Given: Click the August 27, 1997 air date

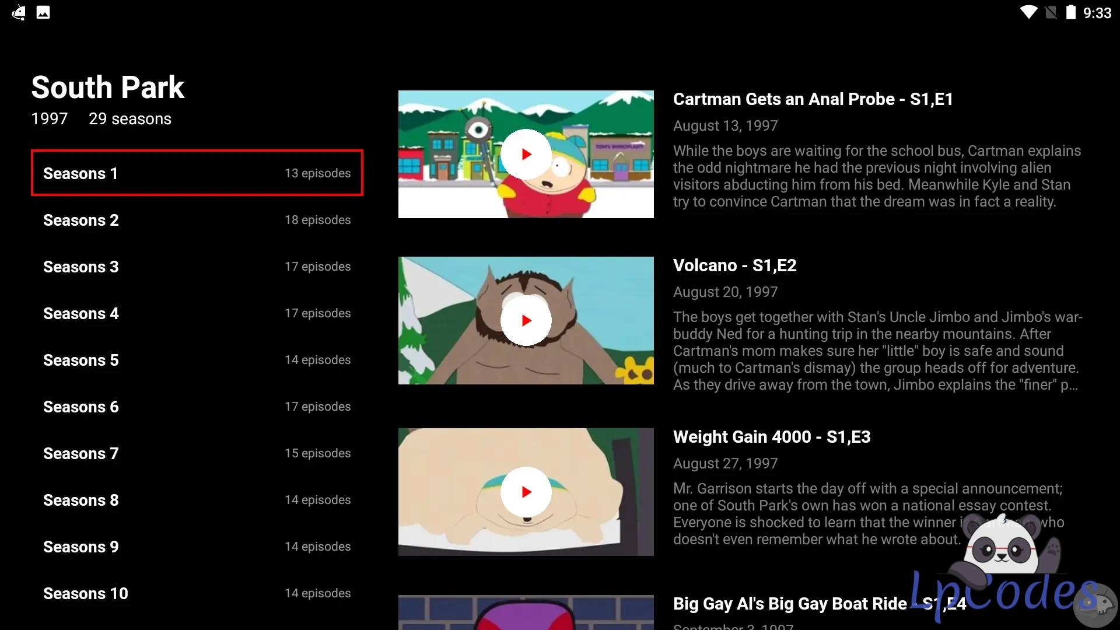Looking at the screenshot, I should pyautogui.click(x=726, y=464).
